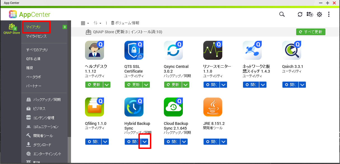Click ボリューム情報 in toolbar

pyautogui.click(x=125, y=23)
